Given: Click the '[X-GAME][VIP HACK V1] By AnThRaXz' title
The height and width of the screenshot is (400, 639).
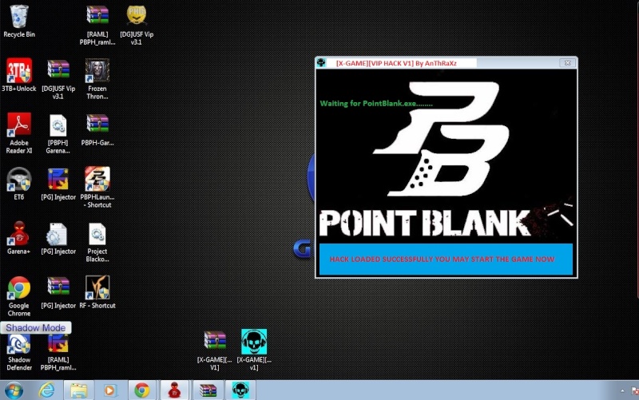Looking at the screenshot, I should pyautogui.click(x=396, y=63).
